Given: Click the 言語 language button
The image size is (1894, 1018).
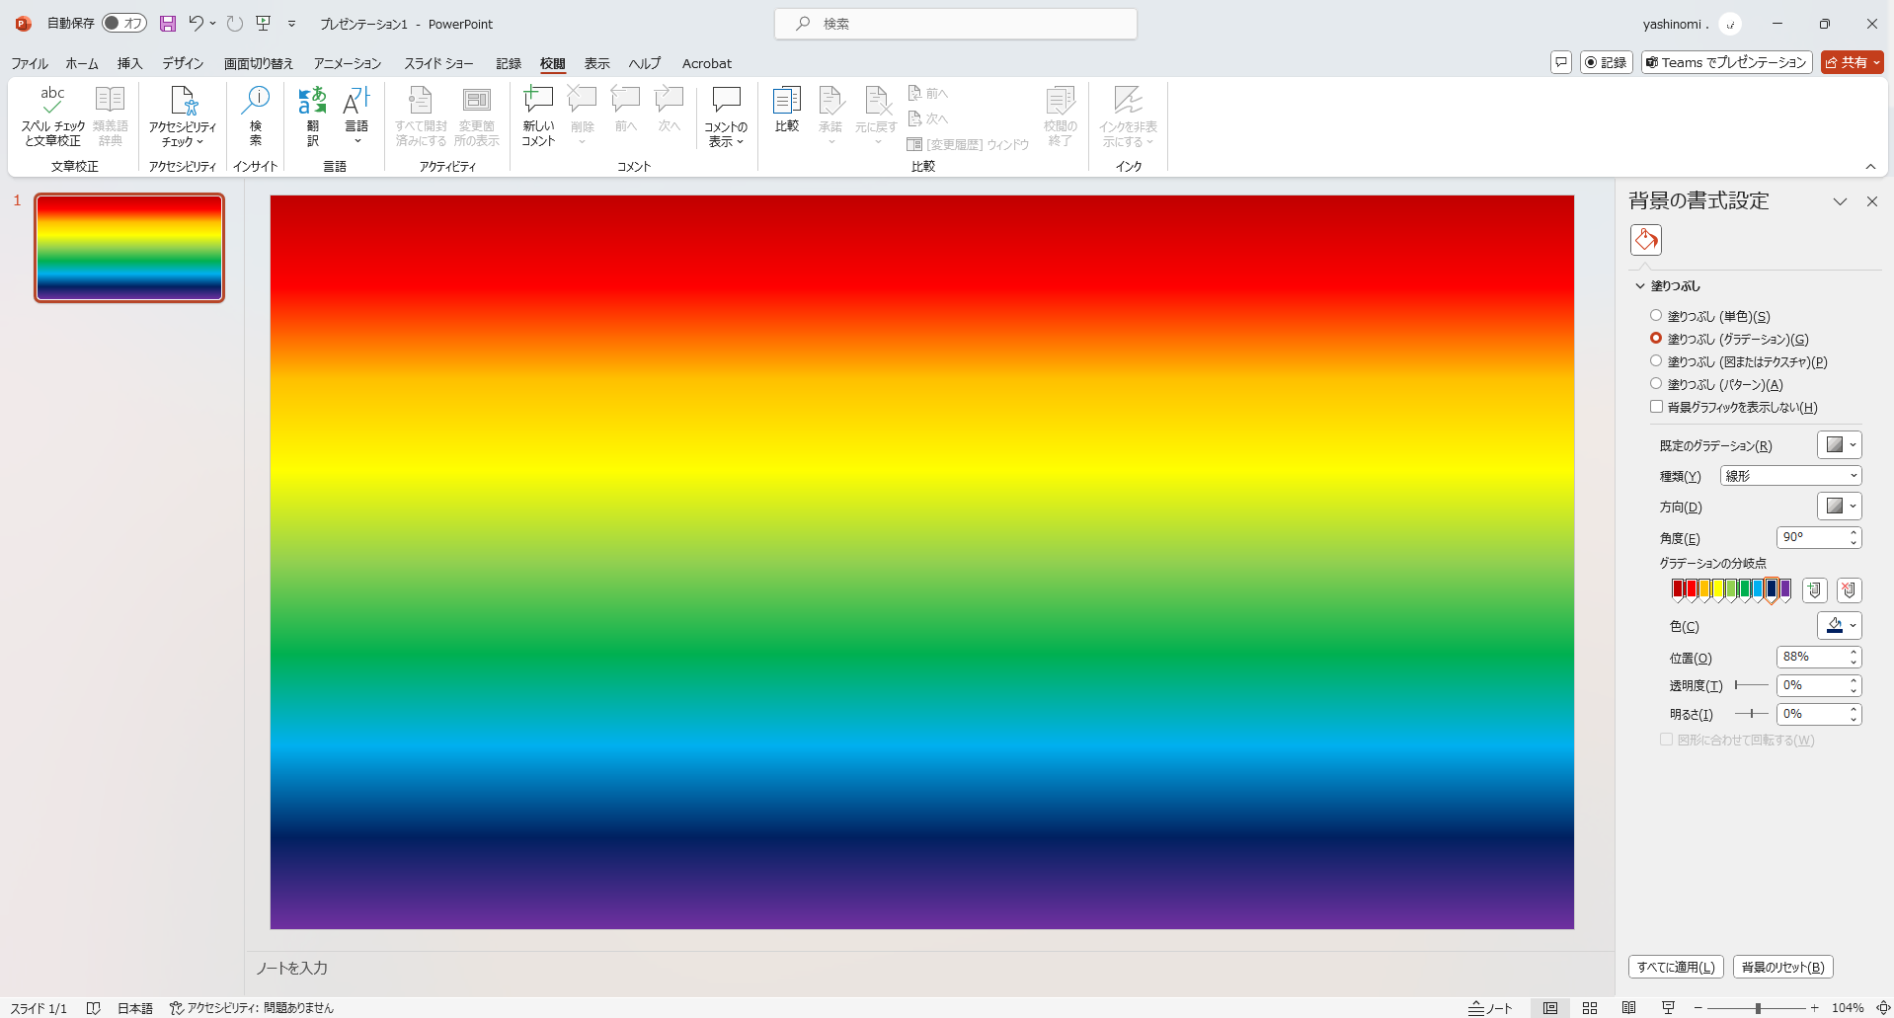Looking at the screenshot, I should pos(356,117).
